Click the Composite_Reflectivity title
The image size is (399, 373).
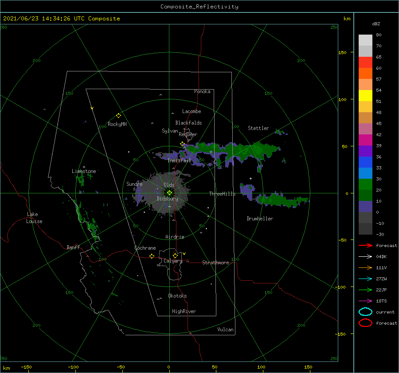[199, 7]
